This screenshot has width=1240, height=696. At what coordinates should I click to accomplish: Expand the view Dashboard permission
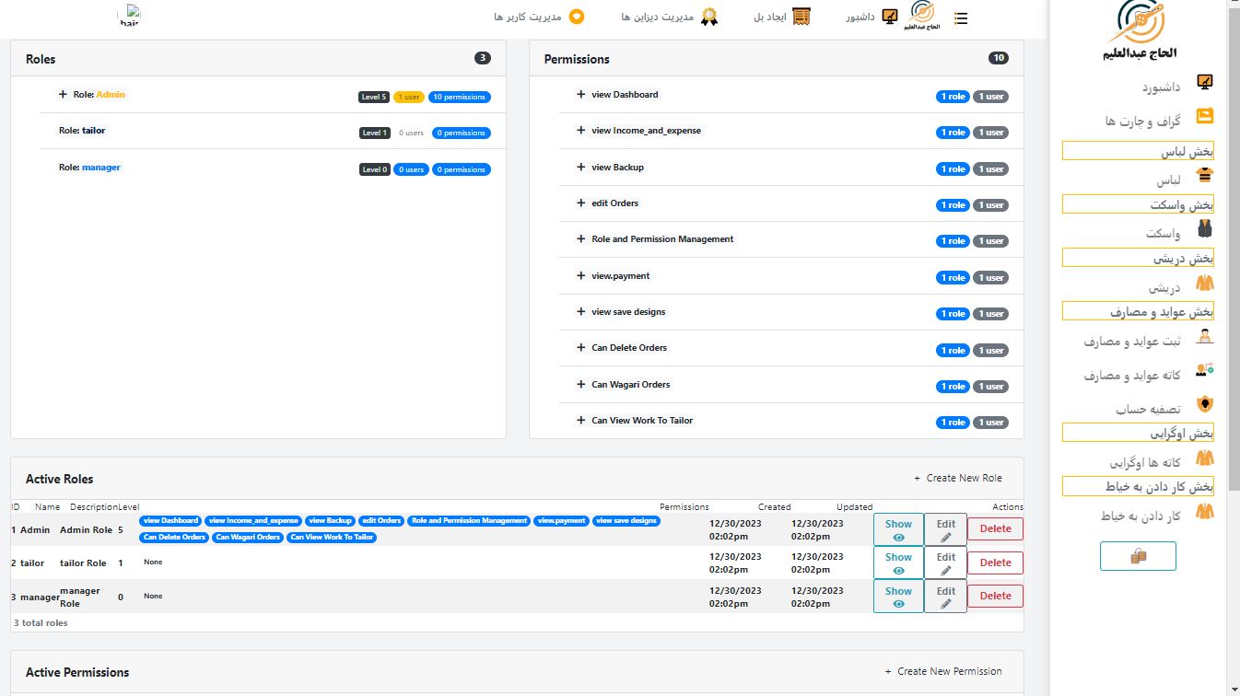(x=581, y=95)
